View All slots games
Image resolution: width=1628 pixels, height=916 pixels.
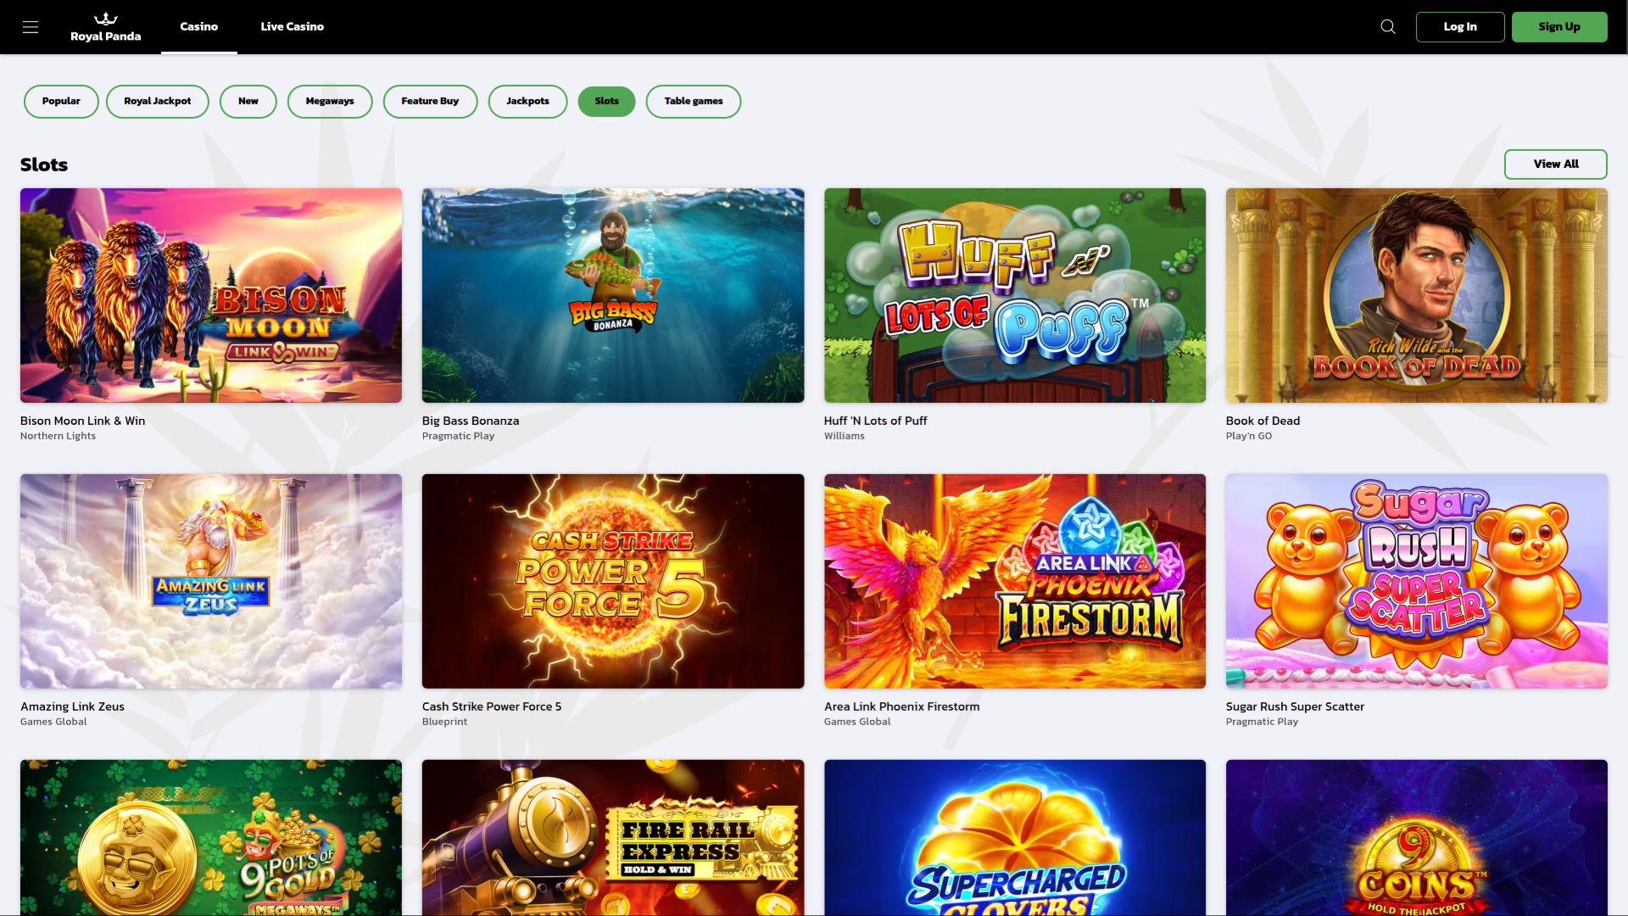(x=1555, y=164)
